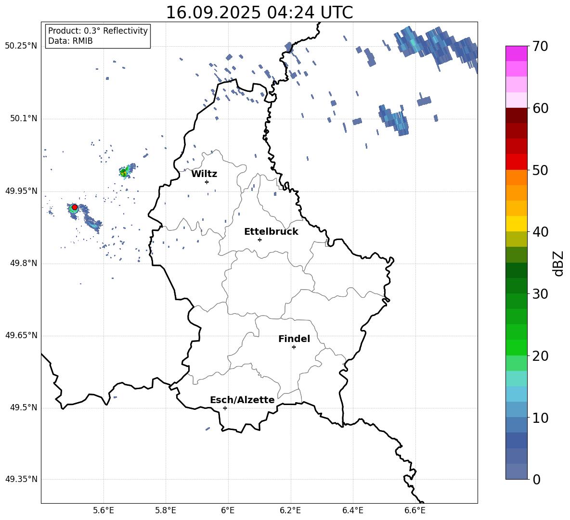
Task: Click the yellow colorbar band at 40 dBZ
Action: coord(517,224)
